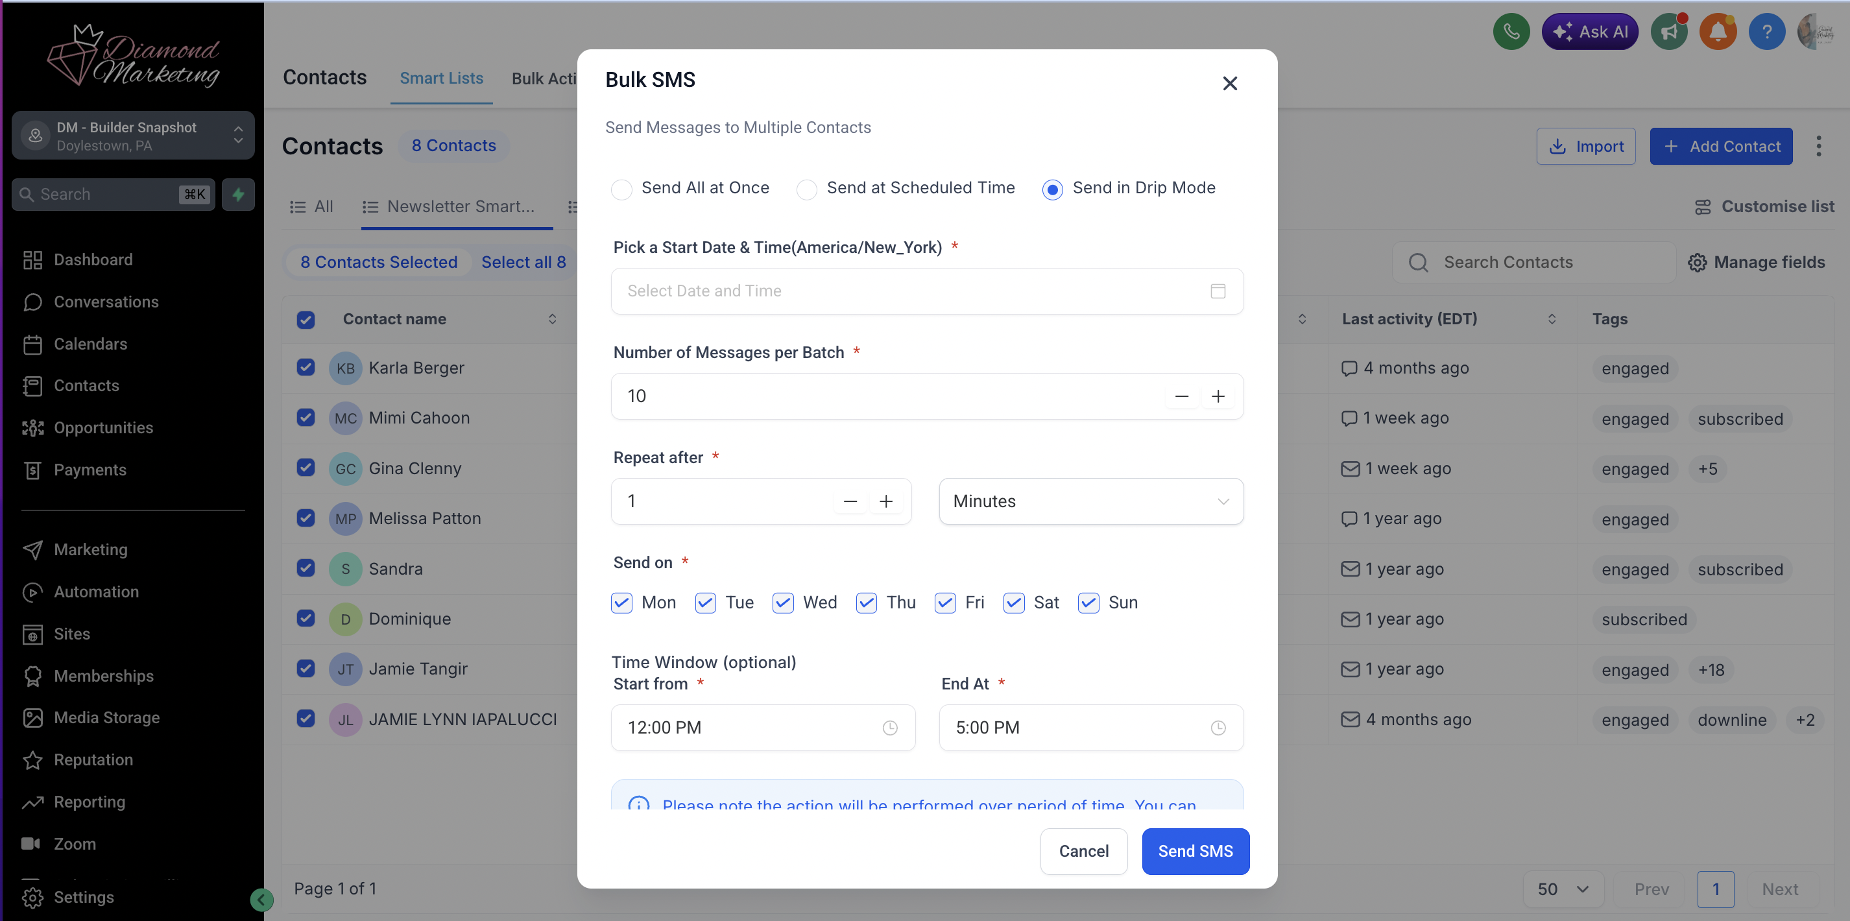Open the user profile avatar
1850x921 pixels.
tap(1816, 32)
